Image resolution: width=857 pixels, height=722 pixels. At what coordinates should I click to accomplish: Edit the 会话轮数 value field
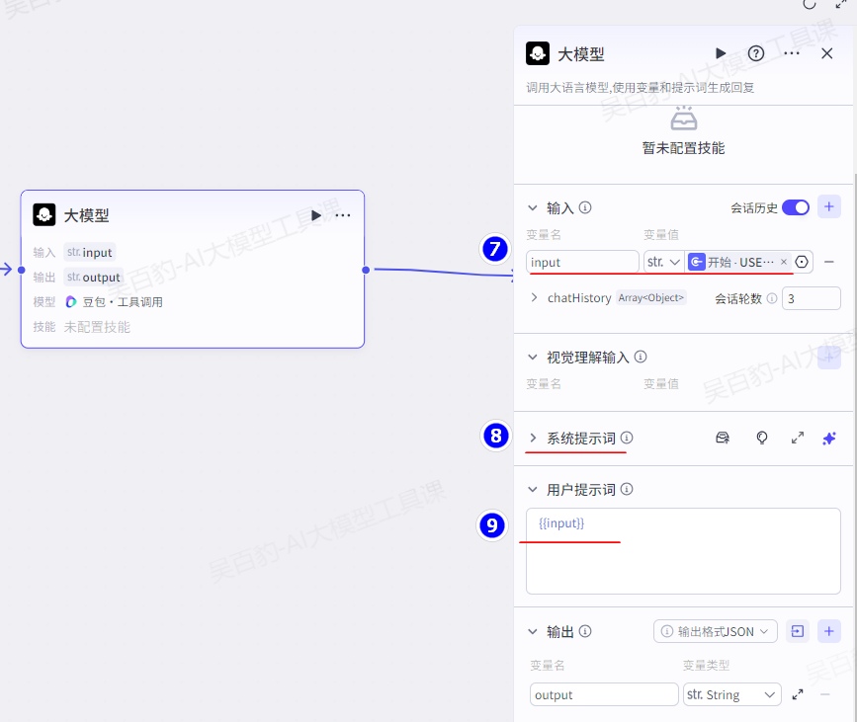coord(812,298)
